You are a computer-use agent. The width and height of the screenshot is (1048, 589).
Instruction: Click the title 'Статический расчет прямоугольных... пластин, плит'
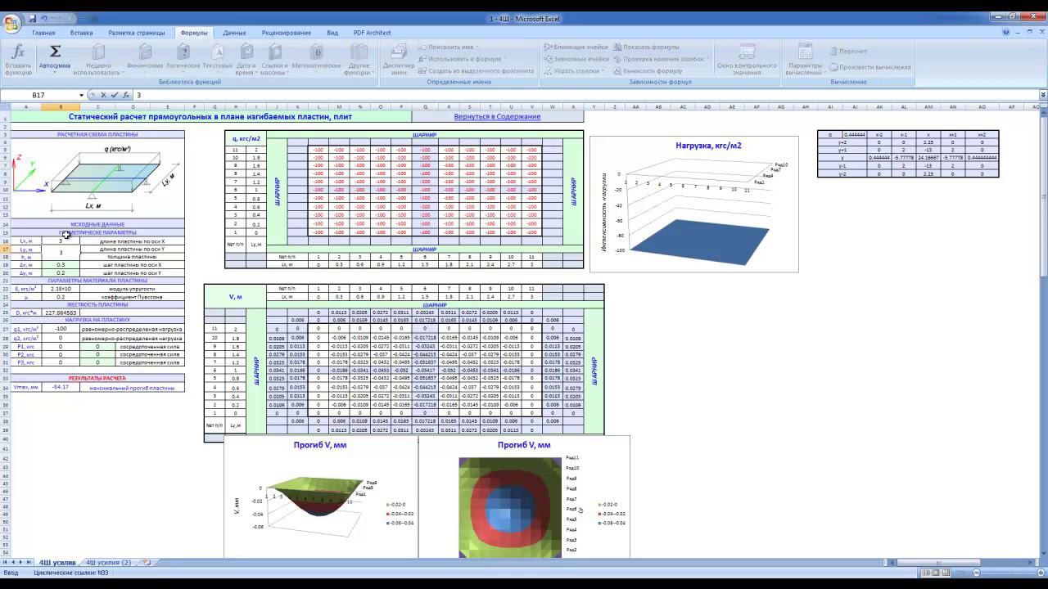[x=210, y=116]
